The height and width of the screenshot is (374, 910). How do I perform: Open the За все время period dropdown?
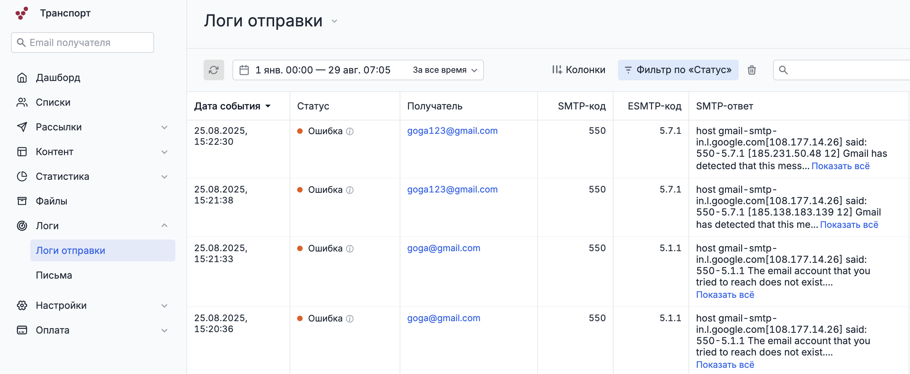coord(445,70)
